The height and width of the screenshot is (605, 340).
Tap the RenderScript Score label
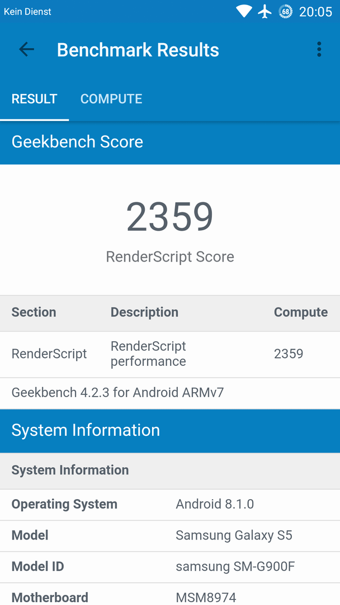point(170,257)
